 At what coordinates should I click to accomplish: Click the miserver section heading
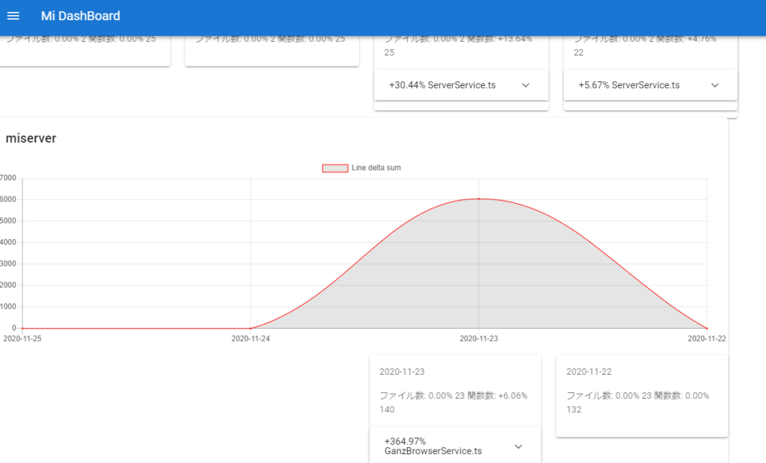click(31, 139)
